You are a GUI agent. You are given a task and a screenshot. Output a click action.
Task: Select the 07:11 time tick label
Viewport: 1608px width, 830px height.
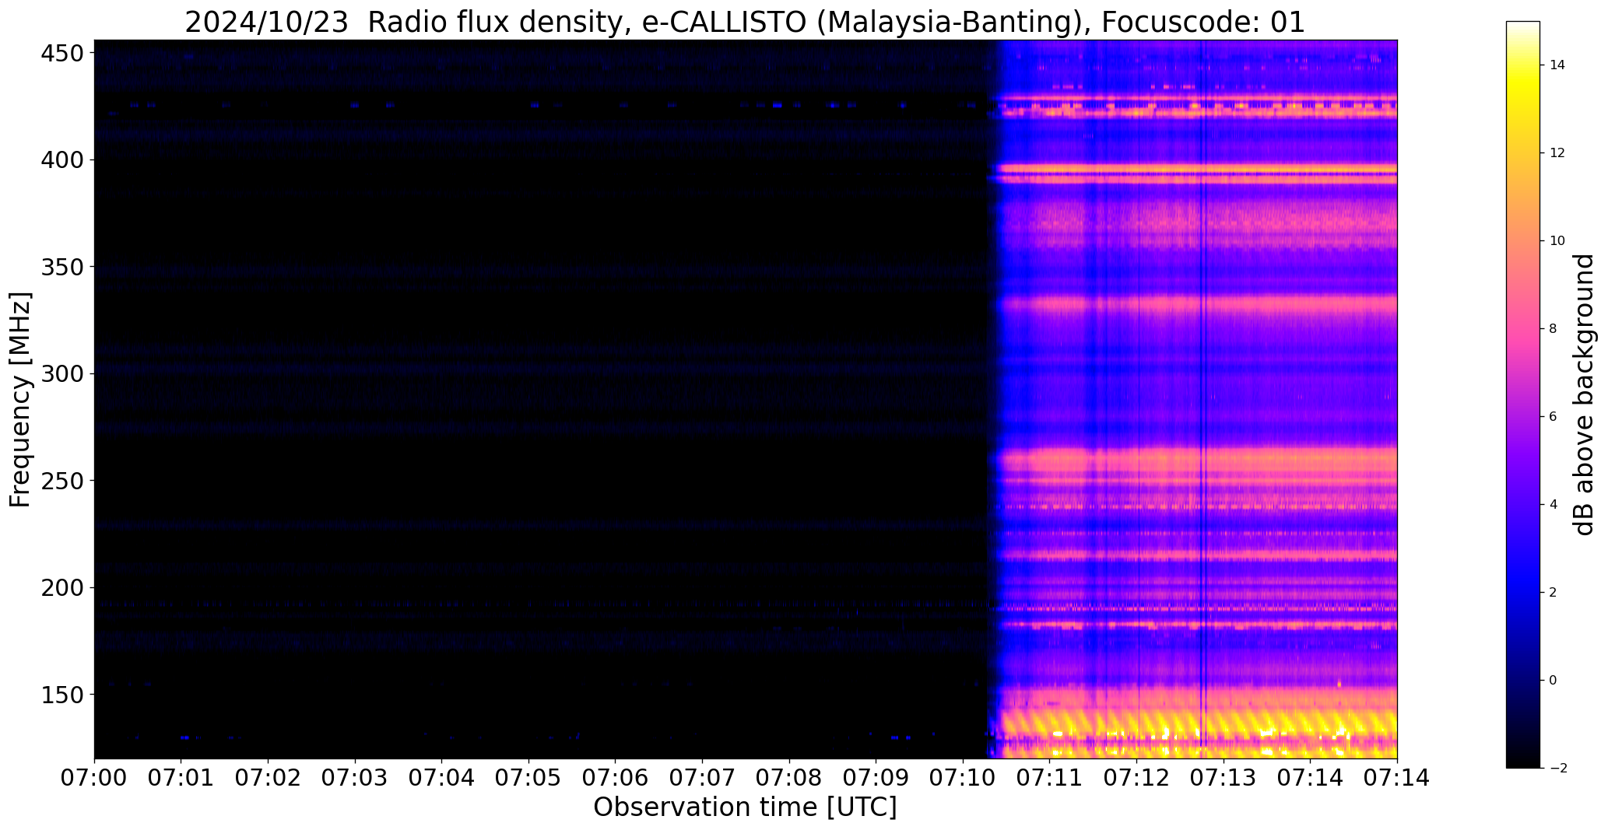point(1050,778)
